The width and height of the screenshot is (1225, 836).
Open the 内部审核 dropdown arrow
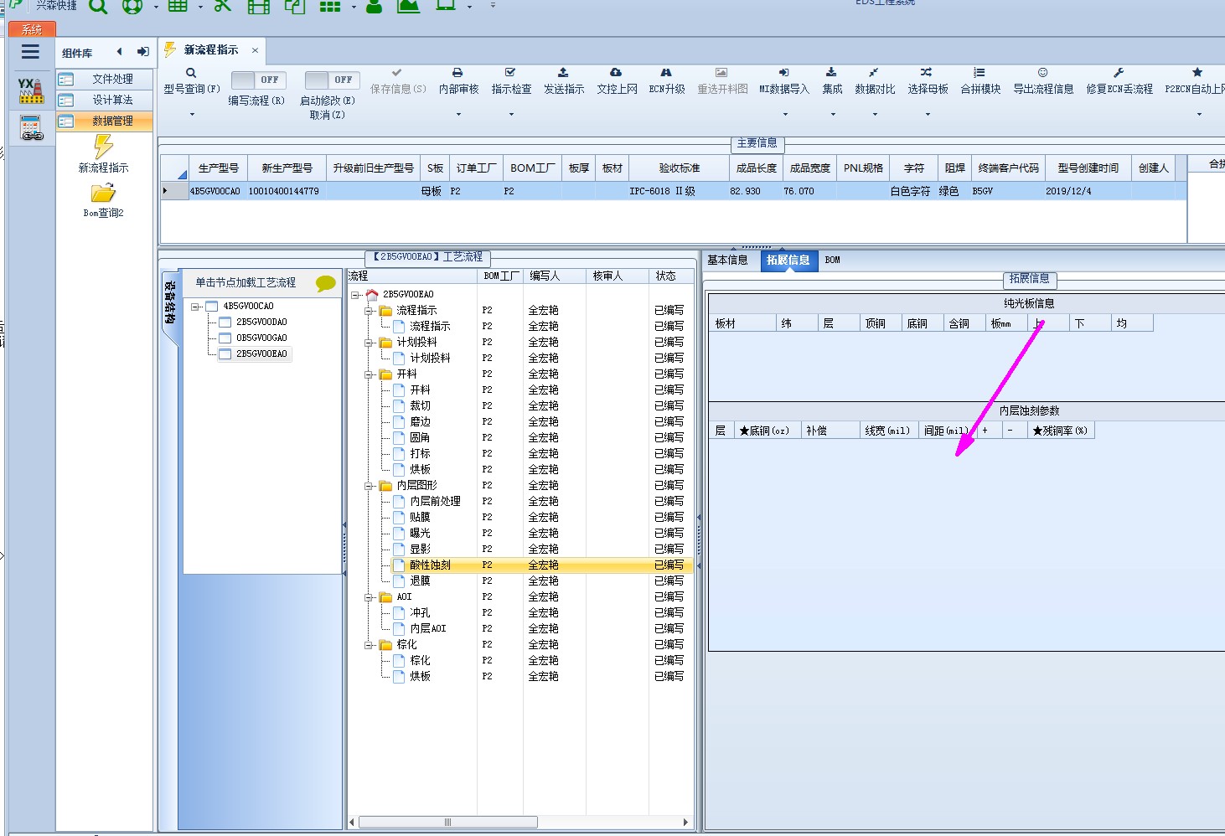tap(458, 114)
